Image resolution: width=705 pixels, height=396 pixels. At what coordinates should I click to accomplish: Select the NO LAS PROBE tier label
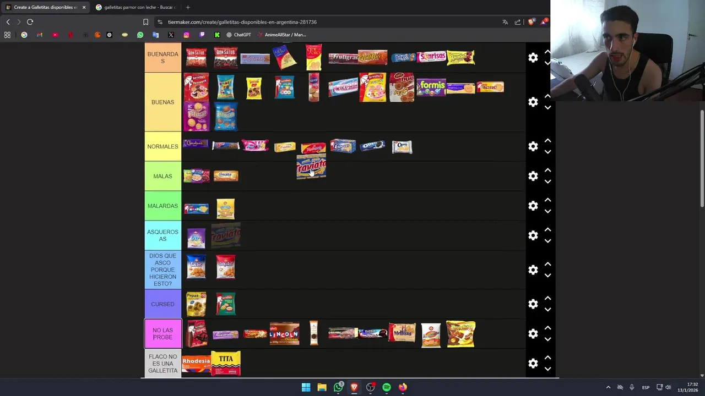[163, 334]
